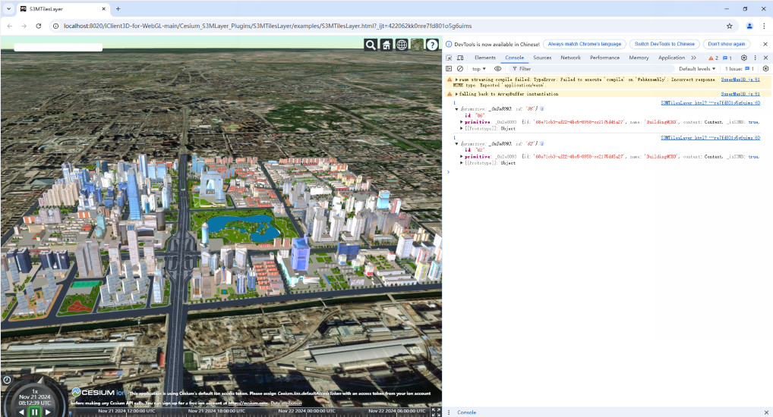
Task: Collapse the logged object with id '62'
Action: coord(456,144)
